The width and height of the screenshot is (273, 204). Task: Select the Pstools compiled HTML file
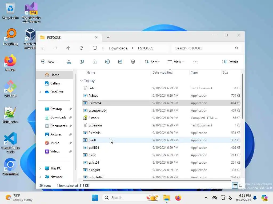[161, 118]
